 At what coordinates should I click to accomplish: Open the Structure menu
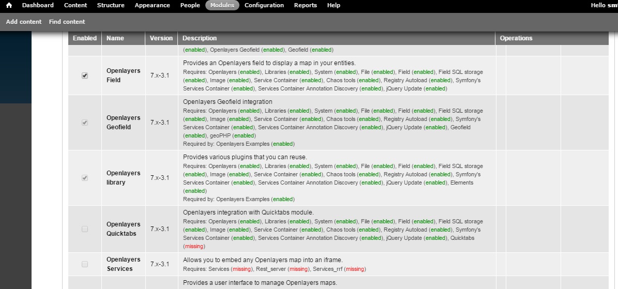111,5
